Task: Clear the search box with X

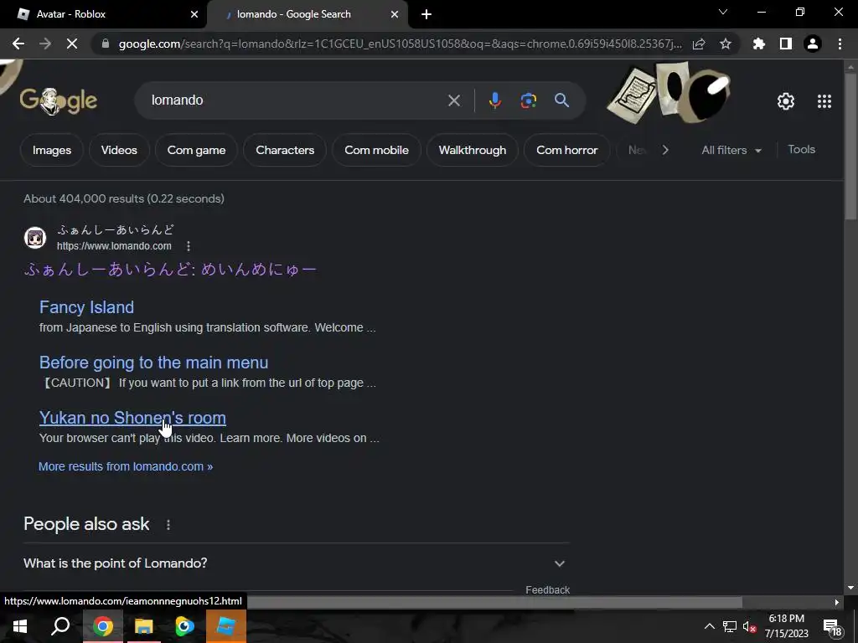Action: (x=454, y=100)
